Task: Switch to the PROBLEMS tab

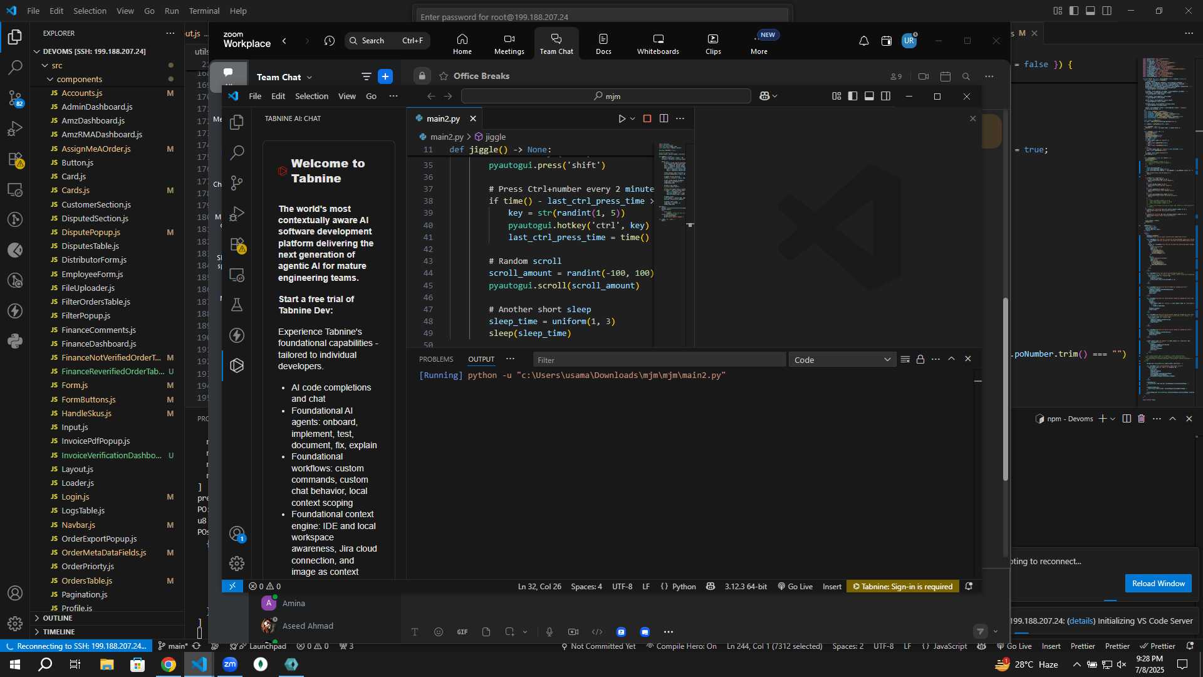Action: coord(436,359)
